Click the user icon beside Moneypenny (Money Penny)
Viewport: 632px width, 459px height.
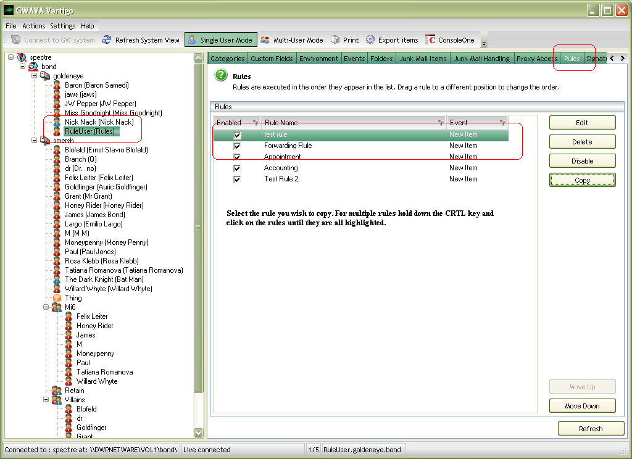click(x=57, y=242)
